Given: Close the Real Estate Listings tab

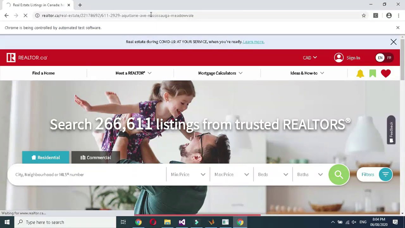Looking at the screenshot, I should tap(69, 5).
